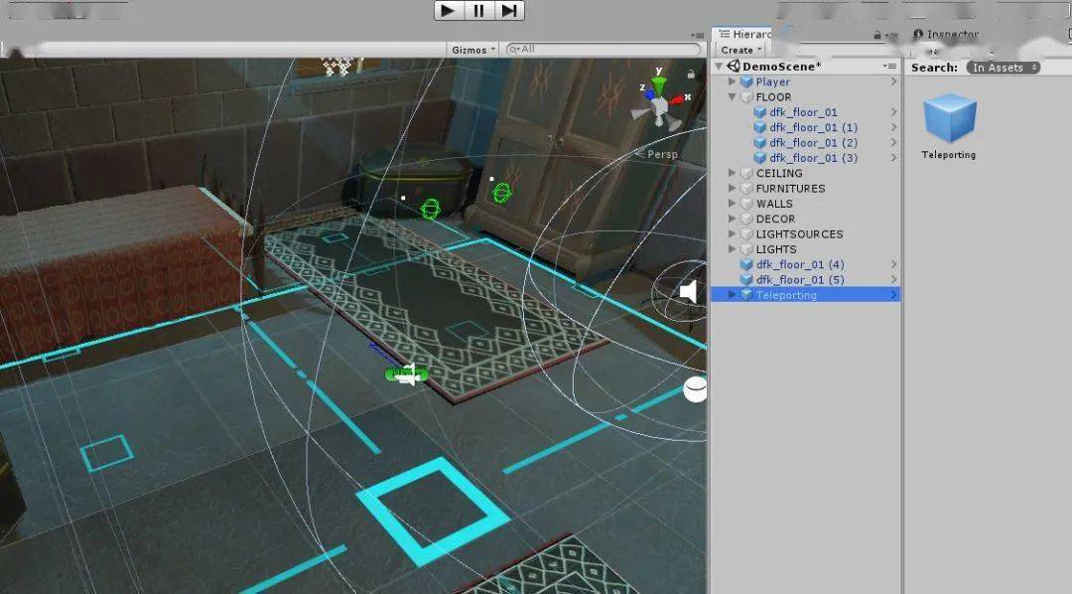
Task: Collapse the FLOOR group
Action: coord(733,97)
